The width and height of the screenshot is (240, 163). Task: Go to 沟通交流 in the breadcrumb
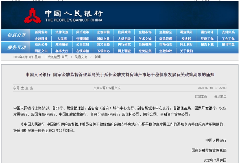[81, 57]
